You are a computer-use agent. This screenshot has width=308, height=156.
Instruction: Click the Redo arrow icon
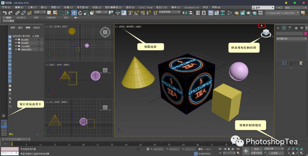[x=11, y=13]
